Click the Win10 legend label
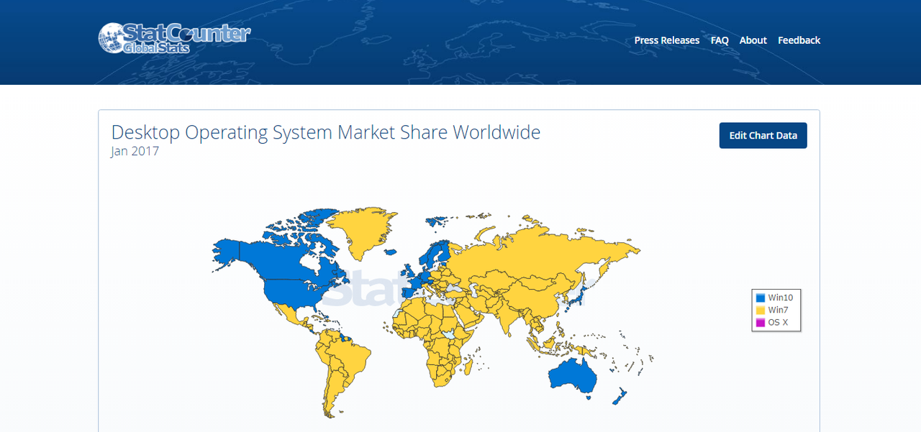The width and height of the screenshot is (921, 432). point(780,298)
